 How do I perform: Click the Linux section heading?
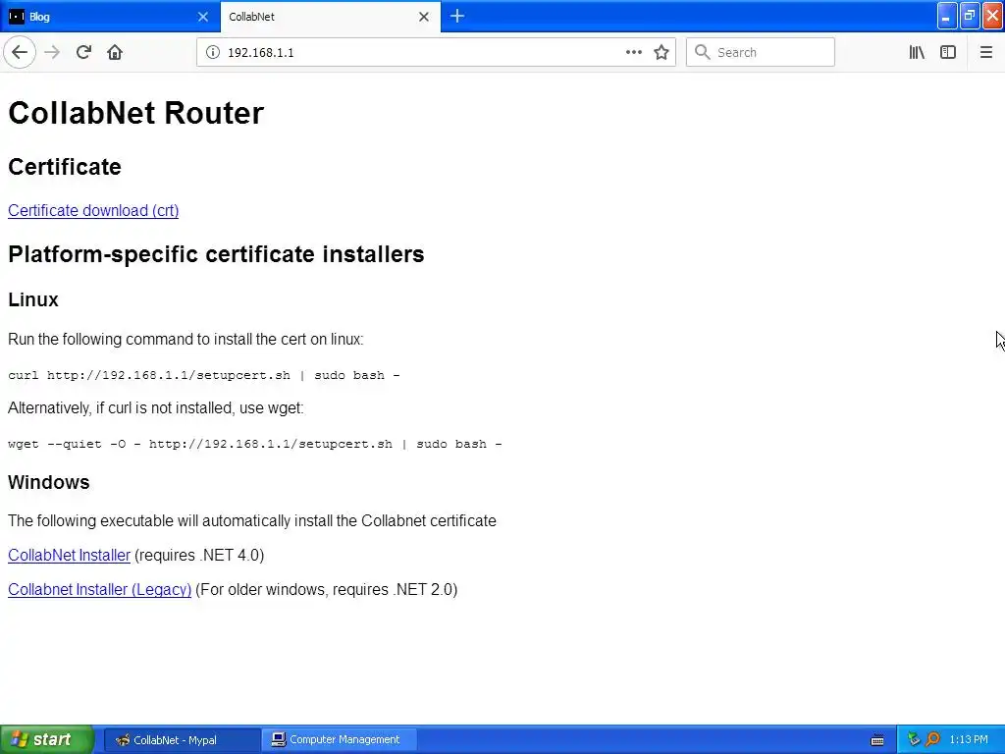coord(33,299)
